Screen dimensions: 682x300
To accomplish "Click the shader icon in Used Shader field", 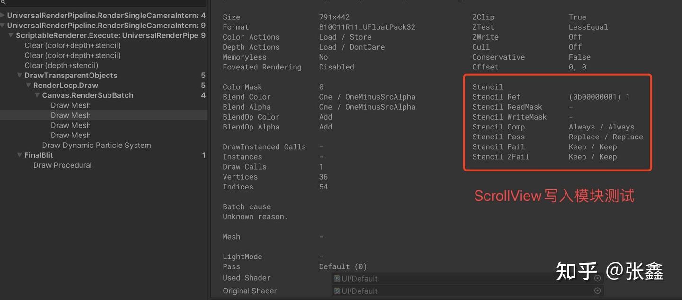I will click(337, 279).
